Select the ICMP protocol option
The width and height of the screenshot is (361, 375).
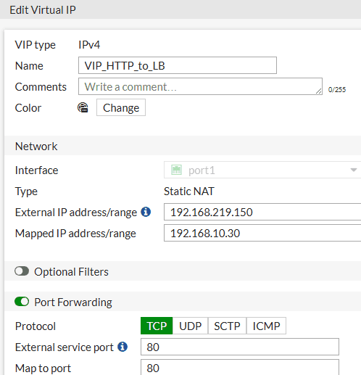266,326
